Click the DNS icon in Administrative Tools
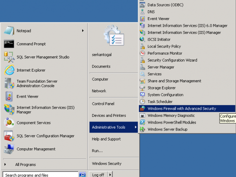This screenshot has height=177, width=236. (x=142, y=12)
